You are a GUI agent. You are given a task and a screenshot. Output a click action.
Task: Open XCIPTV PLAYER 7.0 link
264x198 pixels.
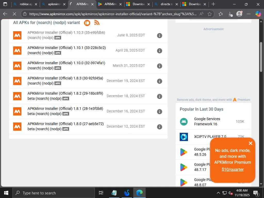click(x=210, y=137)
